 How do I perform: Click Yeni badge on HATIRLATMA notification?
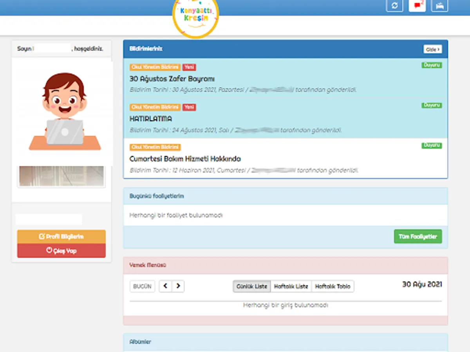coord(189,107)
